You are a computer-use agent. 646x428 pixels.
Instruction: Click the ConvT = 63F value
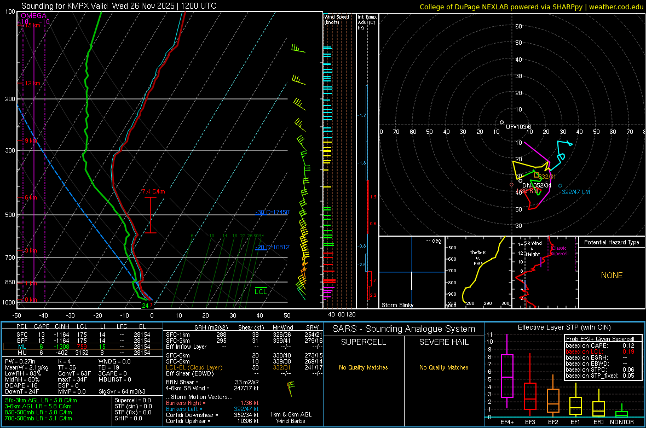[x=74, y=374]
